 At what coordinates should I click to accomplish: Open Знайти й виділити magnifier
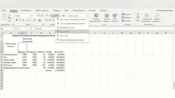tap(157, 18)
